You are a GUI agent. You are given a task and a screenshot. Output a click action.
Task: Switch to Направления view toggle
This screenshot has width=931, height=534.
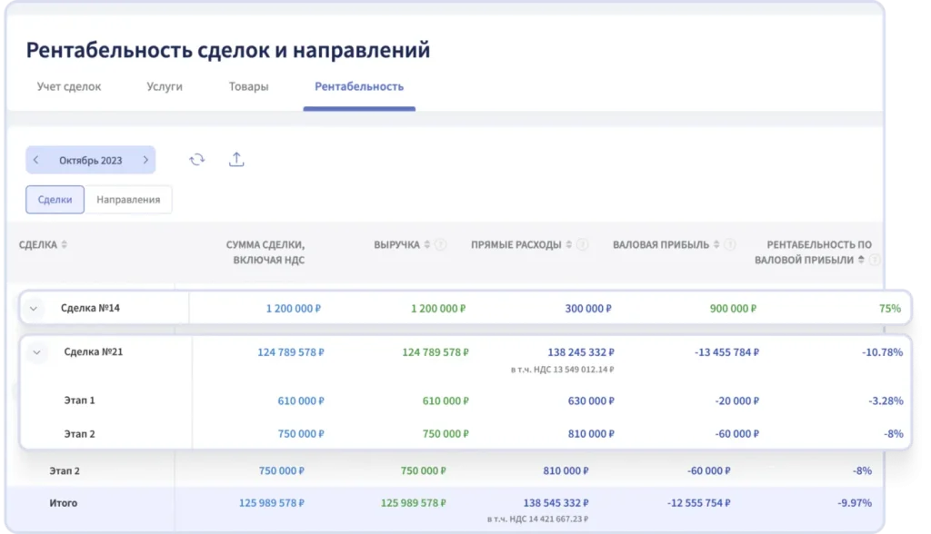pyautogui.click(x=128, y=200)
